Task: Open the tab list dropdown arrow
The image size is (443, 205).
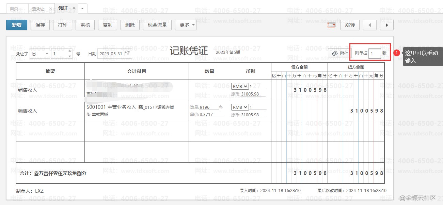Action: (x=83, y=8)
